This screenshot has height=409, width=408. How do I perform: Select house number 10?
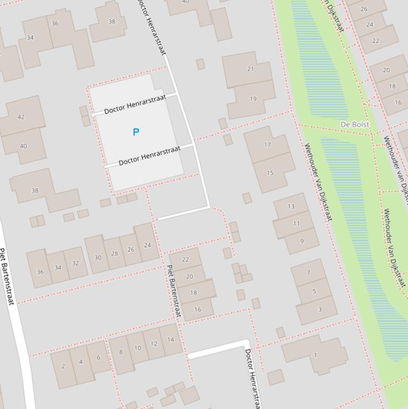tap(137, 348)
